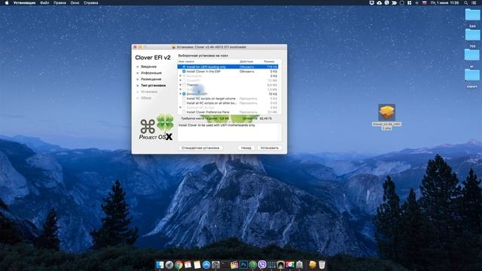Go to the Информация installer step
The width and height of the screenshot is (482, 271).
click(151, 73)
